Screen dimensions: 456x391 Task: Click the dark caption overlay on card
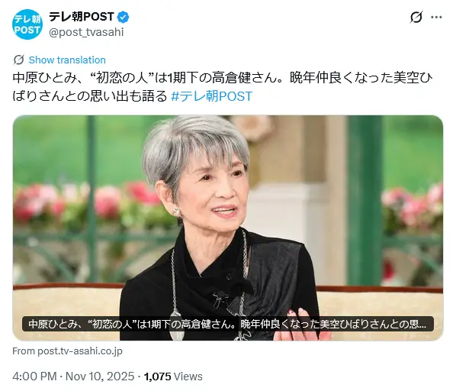click(228, 324)
